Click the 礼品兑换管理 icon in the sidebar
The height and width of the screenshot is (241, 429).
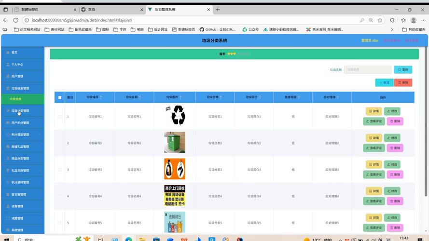(x=8, y=170)
